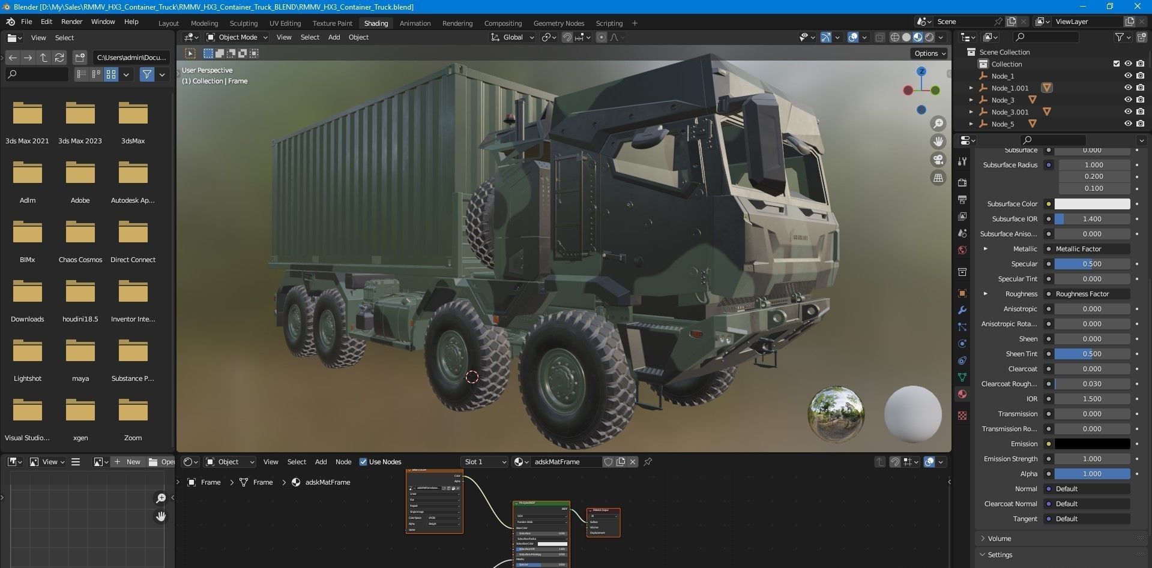1152x568 pixels.
Task: Open the Modifiers properties tab
Action: pos(962,310)
